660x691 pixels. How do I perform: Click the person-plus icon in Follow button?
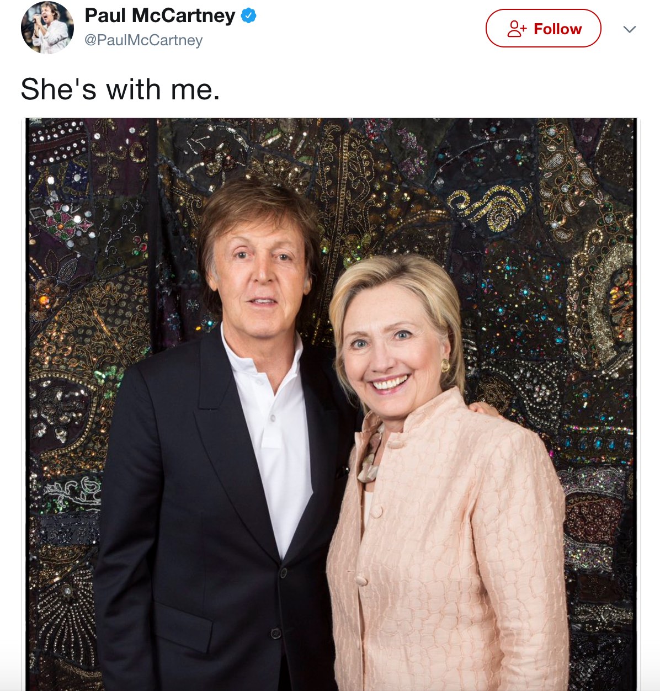(517, 29)
